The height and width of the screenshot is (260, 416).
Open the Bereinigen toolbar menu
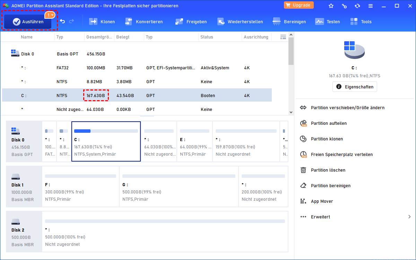[289, 21]
